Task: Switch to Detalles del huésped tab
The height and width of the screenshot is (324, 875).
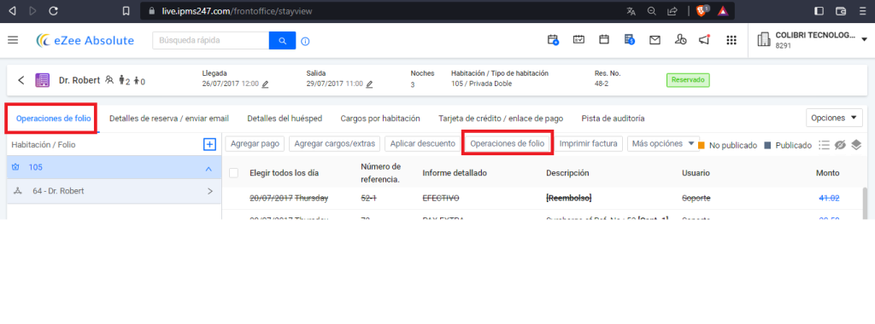Action: point(285,119)
